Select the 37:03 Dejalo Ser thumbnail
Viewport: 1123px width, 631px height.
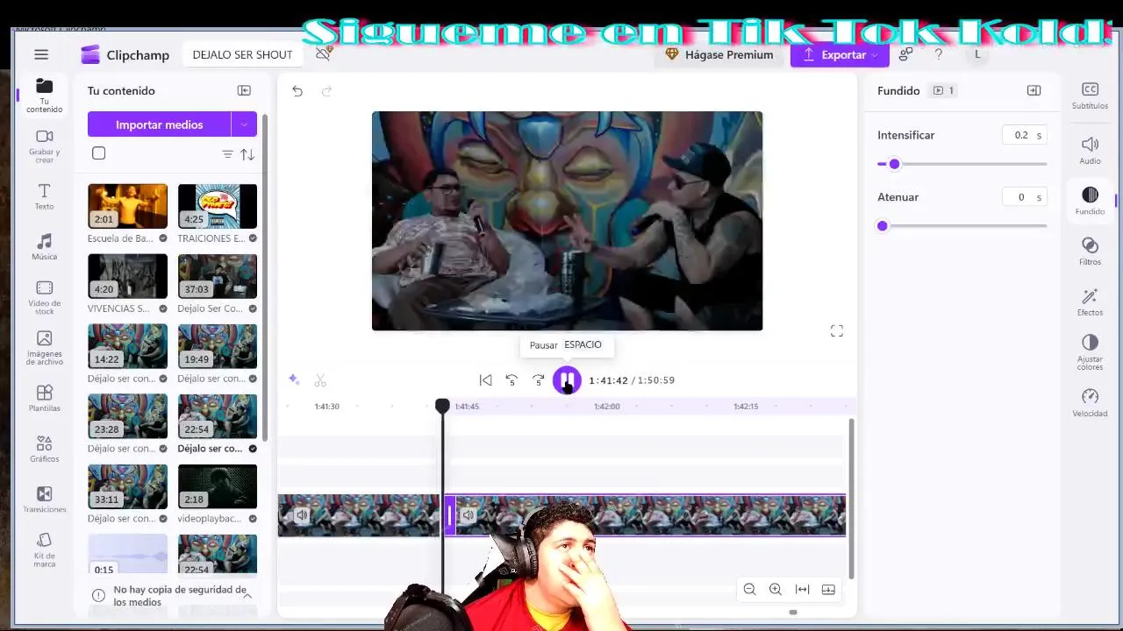[x=218, y=276]
